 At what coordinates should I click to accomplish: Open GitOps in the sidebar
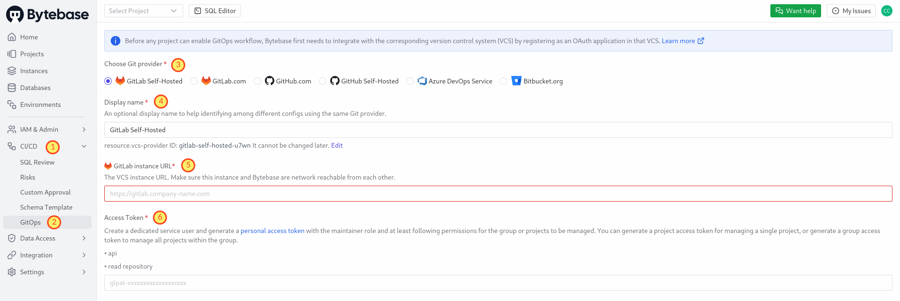[47, 222]
